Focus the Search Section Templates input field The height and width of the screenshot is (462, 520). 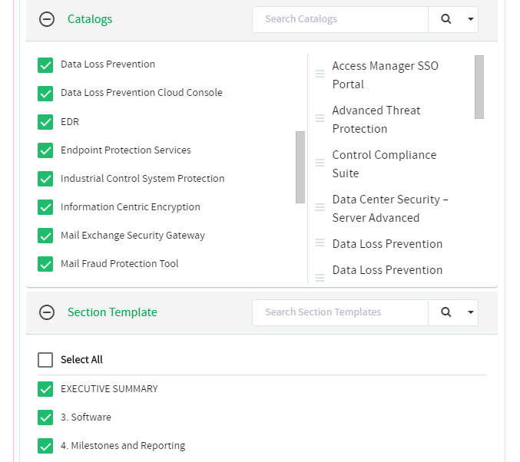point(340,312)
